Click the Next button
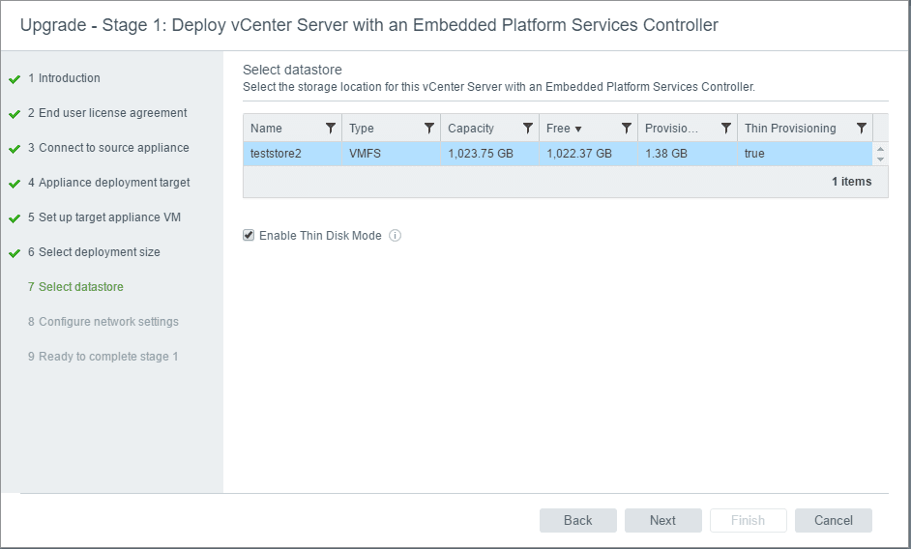The image size is (911, 549). 662,520
